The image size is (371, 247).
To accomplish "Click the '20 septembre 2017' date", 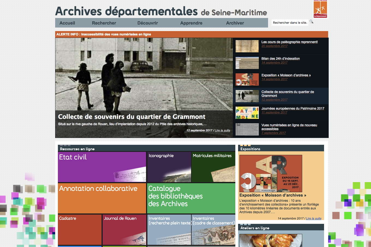I will pos(274,46).
